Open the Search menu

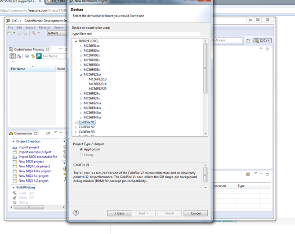(59, 27)
